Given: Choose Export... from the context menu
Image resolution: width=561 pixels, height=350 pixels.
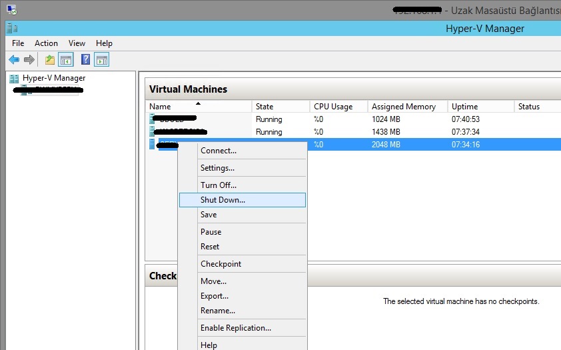Looking at the screenshot, I should point(243,296).
